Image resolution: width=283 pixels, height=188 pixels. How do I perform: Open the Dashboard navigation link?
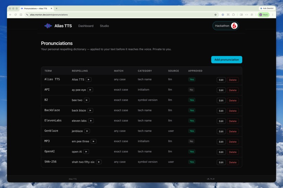coord(86,26)
